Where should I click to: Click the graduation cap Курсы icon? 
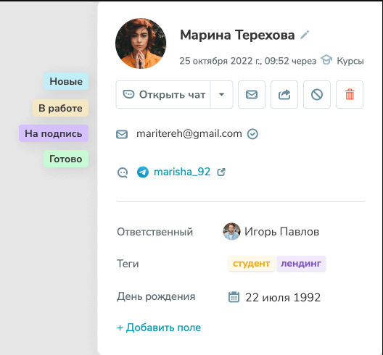(326, 60)
